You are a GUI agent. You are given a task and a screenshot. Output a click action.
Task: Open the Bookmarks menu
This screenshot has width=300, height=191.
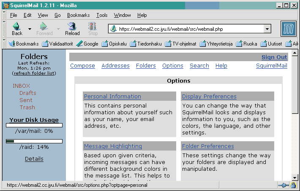(x=78, y=15)
